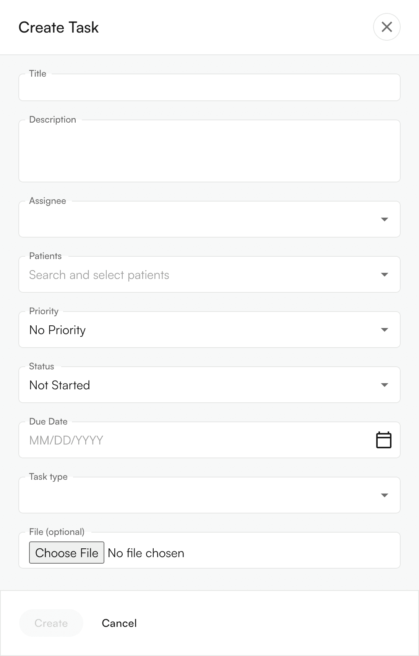Click the Status dropdown caret
Image resolution: width=419 pixels, height=656 pixels.
pos(384,385)
